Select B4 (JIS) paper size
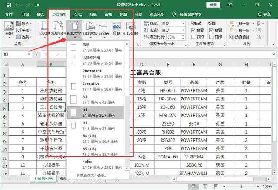 click(x=96, y=138)
